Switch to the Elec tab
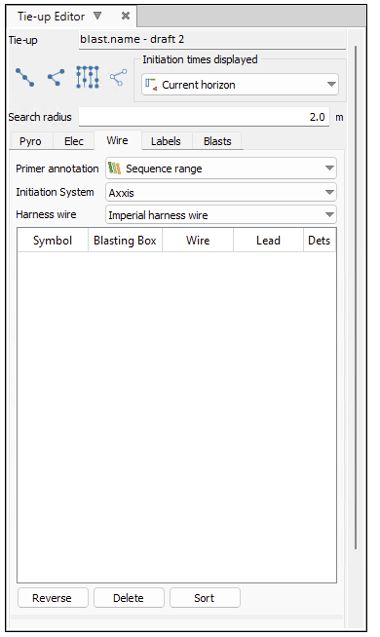This screenshot has height=637, width=380. tap(73, 141)
